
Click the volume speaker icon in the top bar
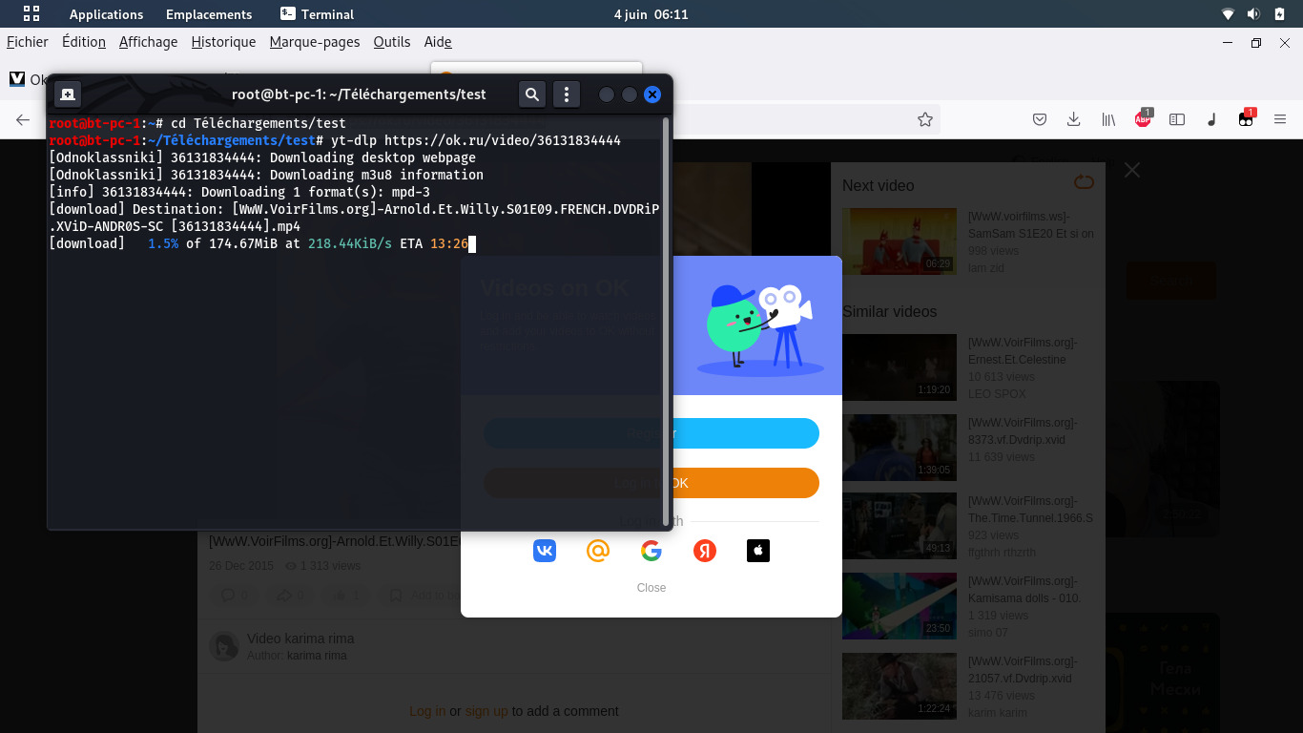(x=1253, y=14)
